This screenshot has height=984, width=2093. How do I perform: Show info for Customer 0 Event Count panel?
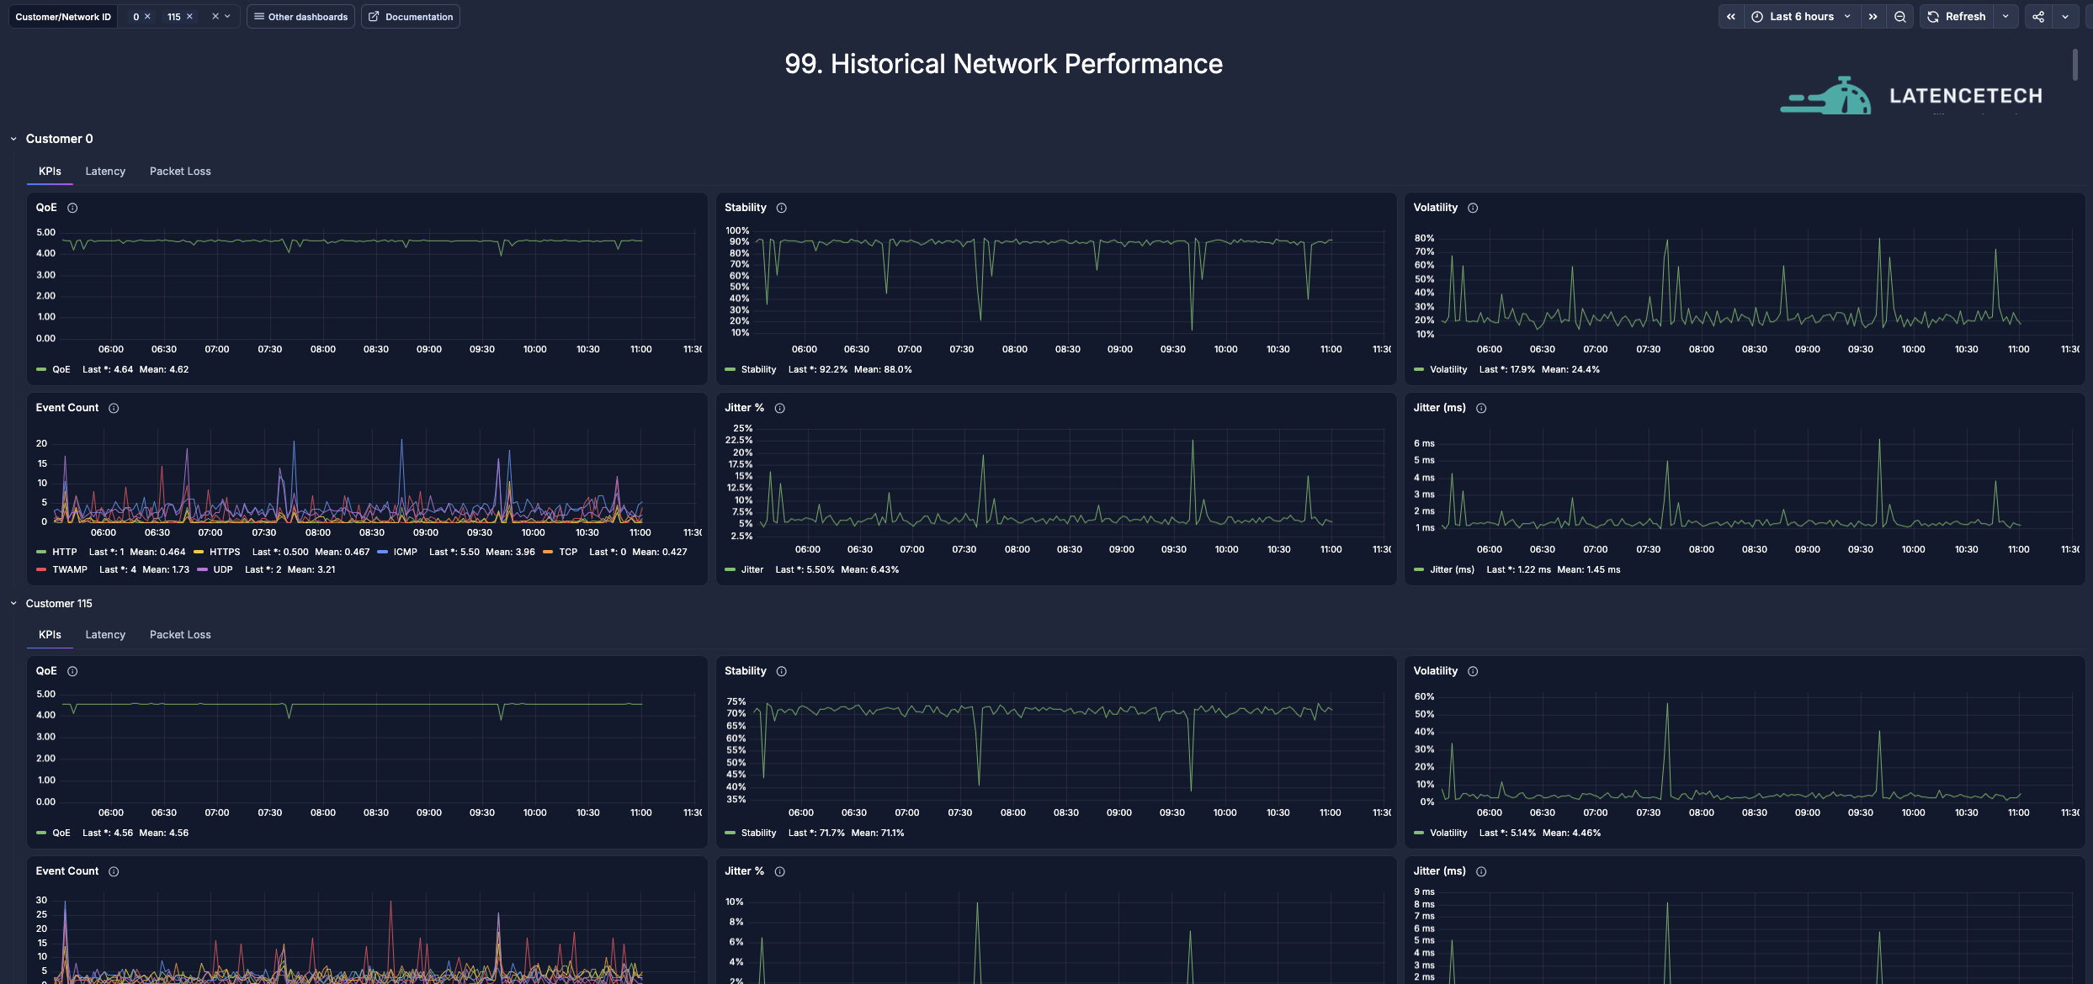tap(114, 408)
